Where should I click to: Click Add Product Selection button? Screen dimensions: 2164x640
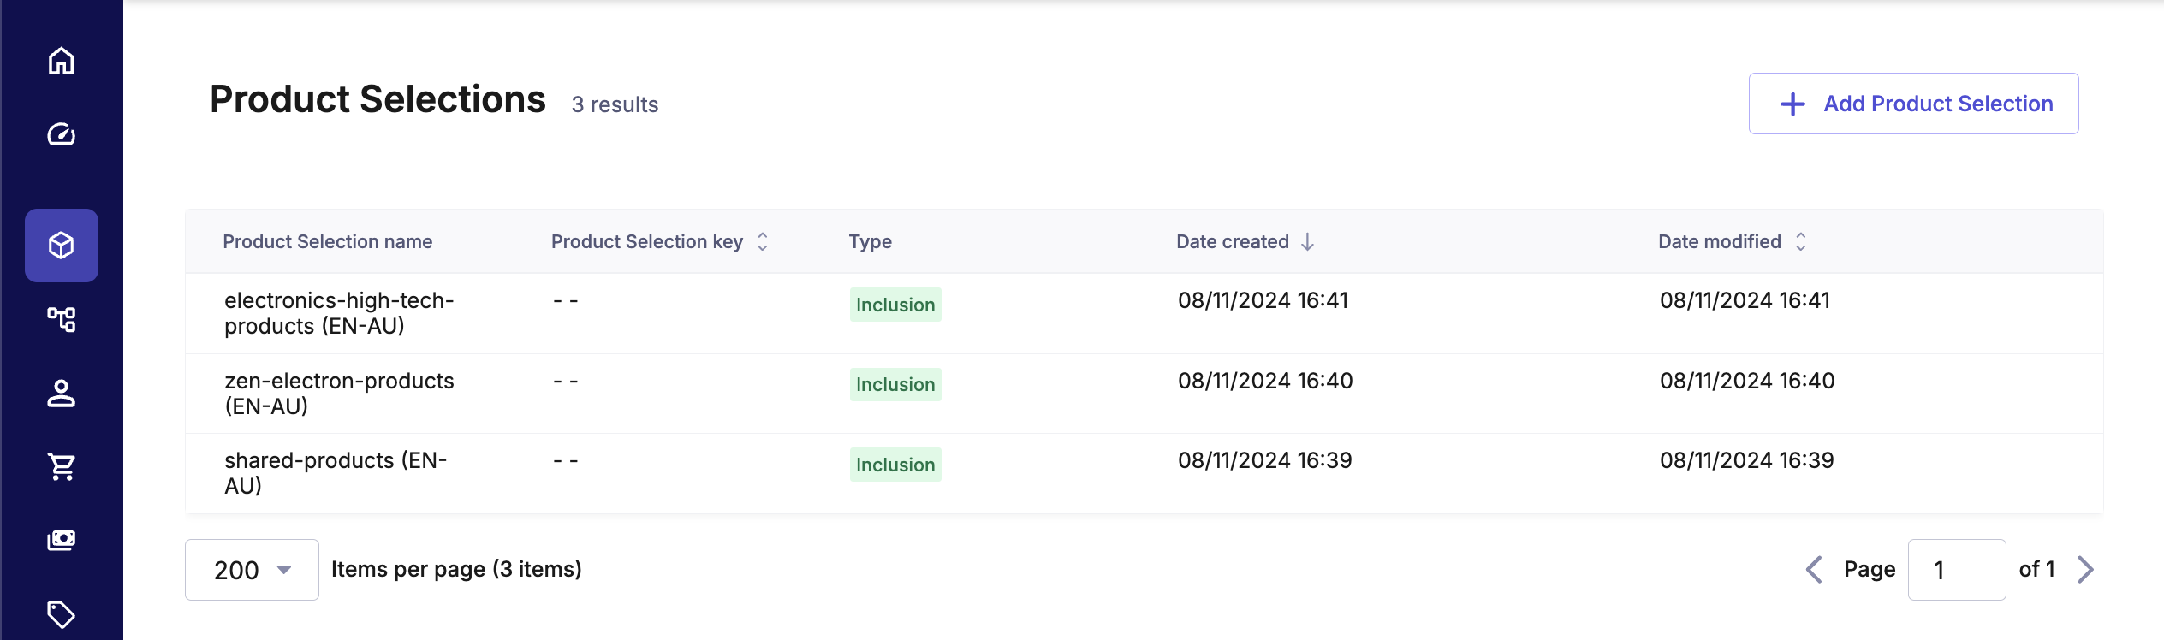(1913, 104)
